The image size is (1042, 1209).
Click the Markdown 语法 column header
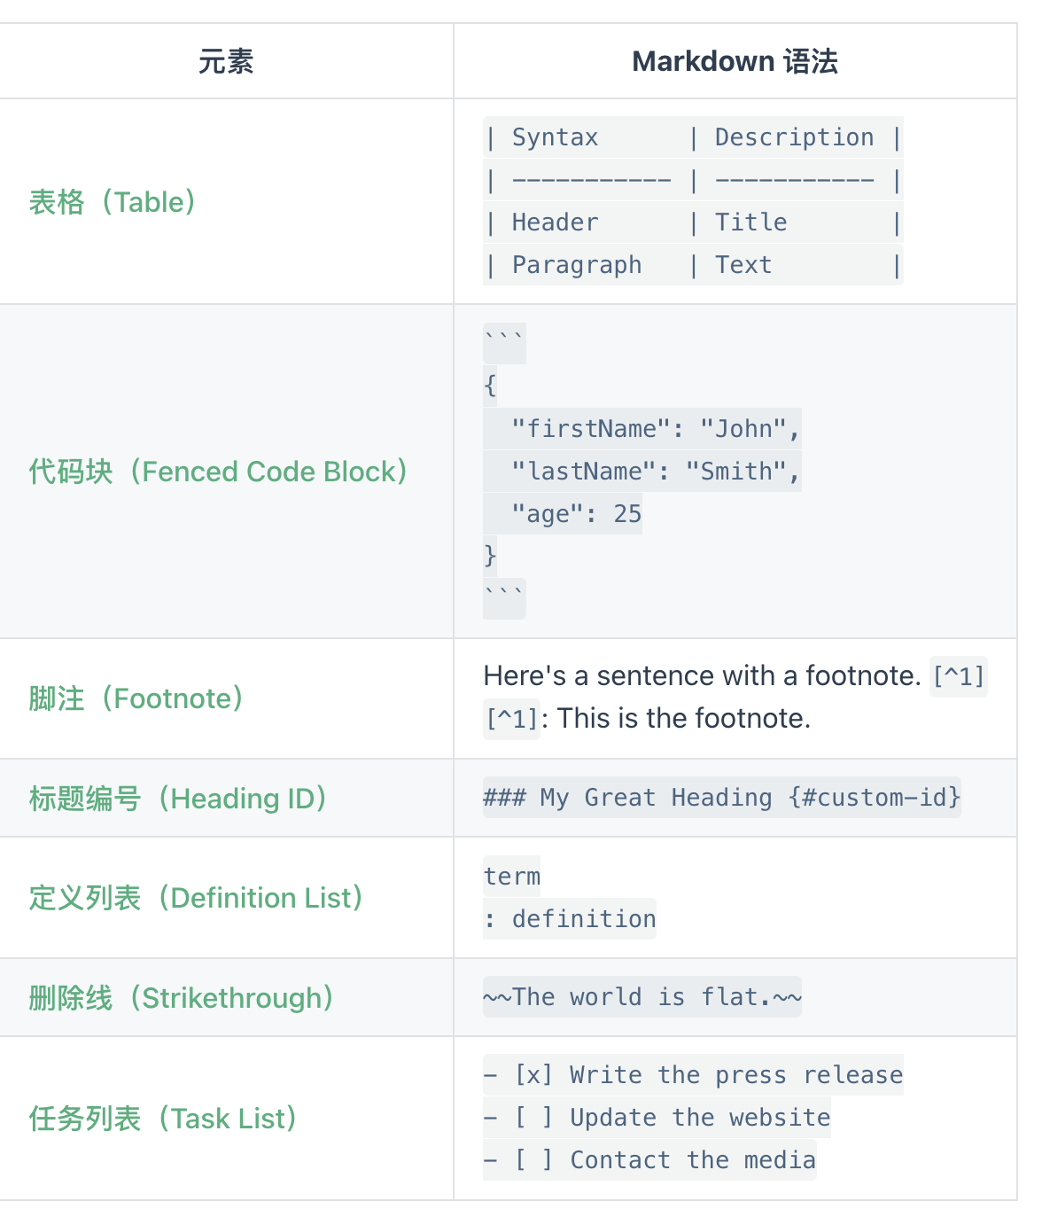pyautogui.click(x=735, y=61)
